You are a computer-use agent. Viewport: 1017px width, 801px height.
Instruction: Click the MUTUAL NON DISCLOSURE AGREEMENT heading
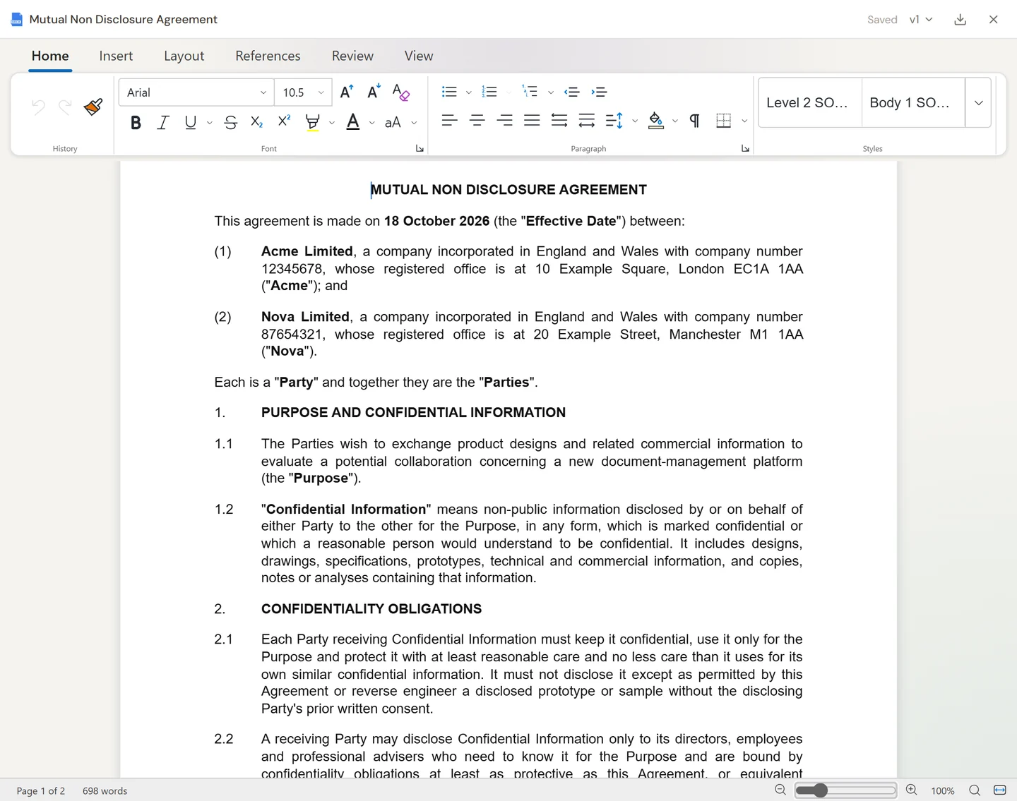pos(509,190)
